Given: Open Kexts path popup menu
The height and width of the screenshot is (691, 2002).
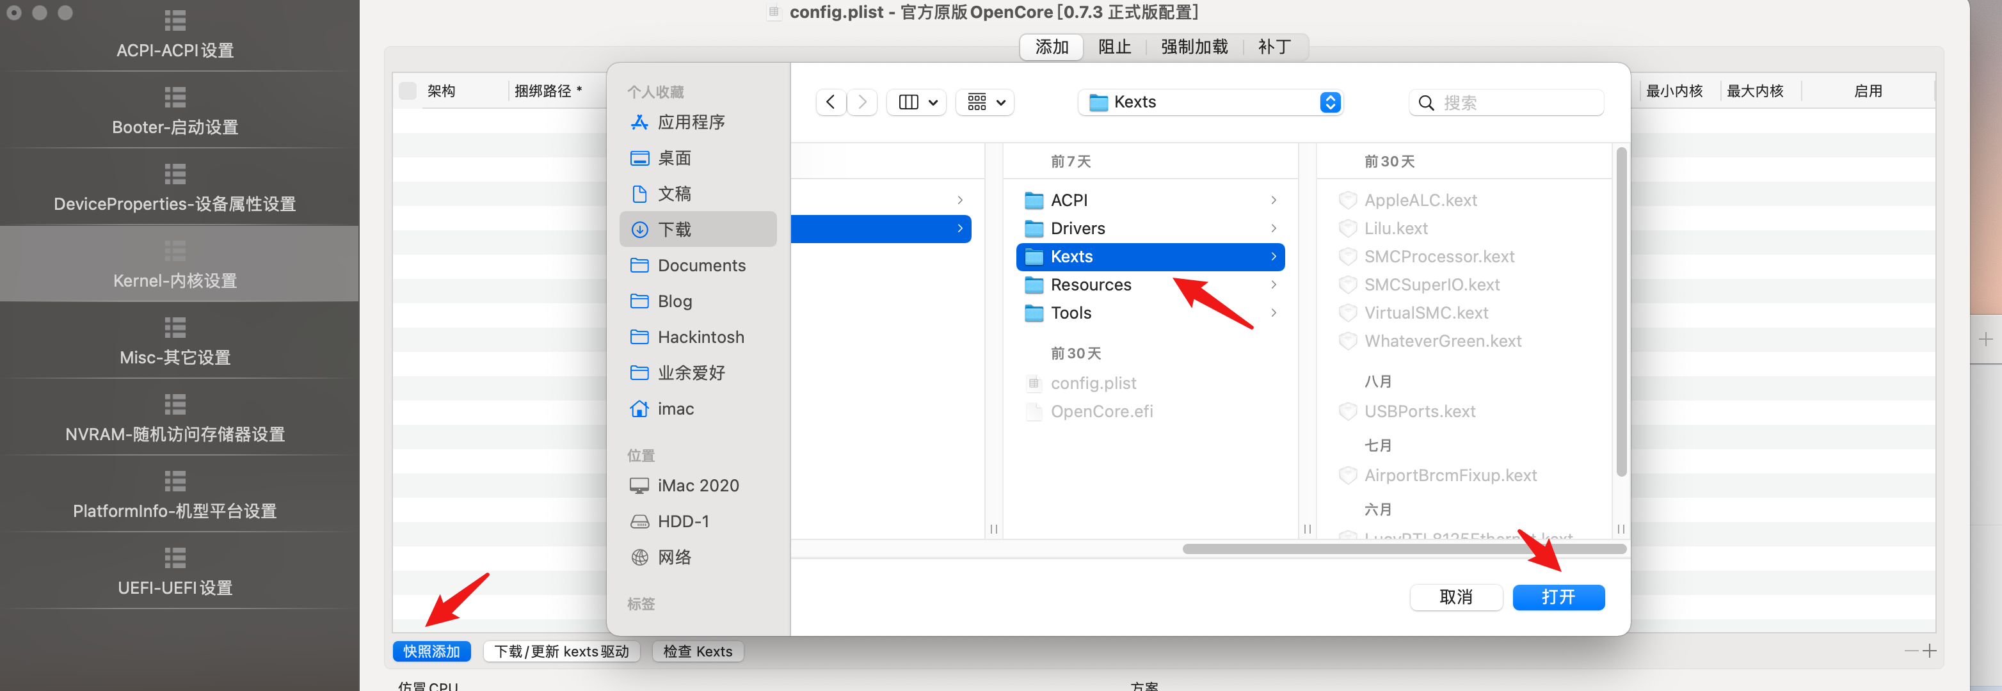Looking at the screenshot, I should (x=1211, y=102).
